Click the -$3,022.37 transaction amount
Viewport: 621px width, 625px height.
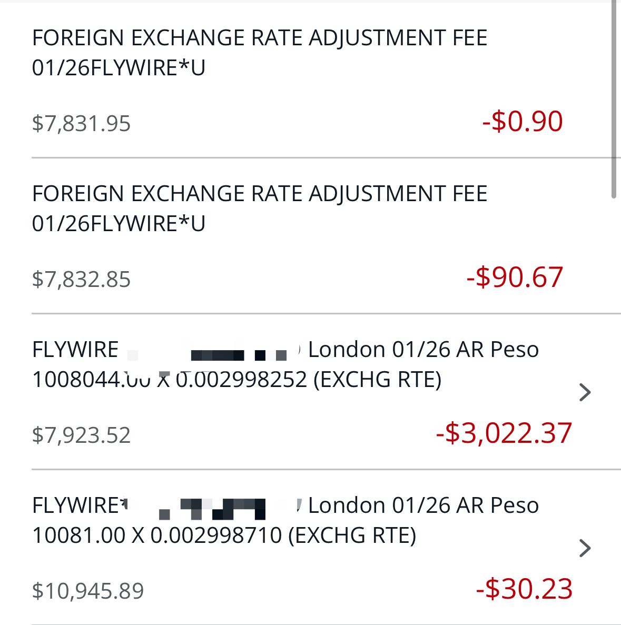[x=504, y=433]
